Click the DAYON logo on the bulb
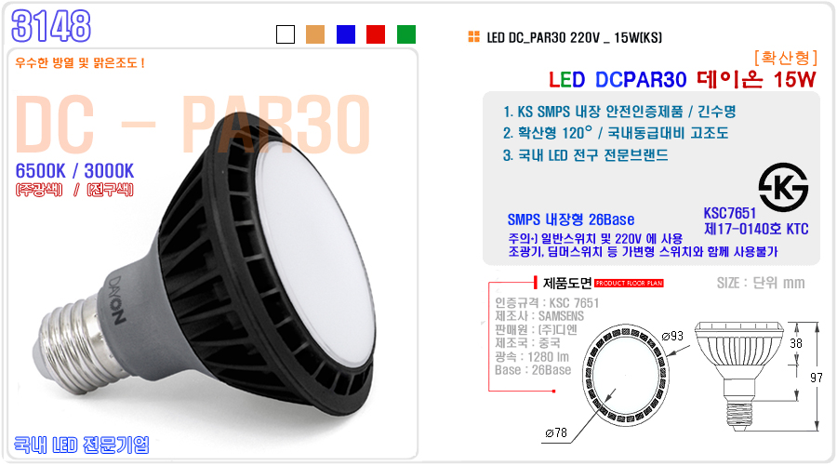The height and width of the screenshot is (465, 837). point(118,300)
